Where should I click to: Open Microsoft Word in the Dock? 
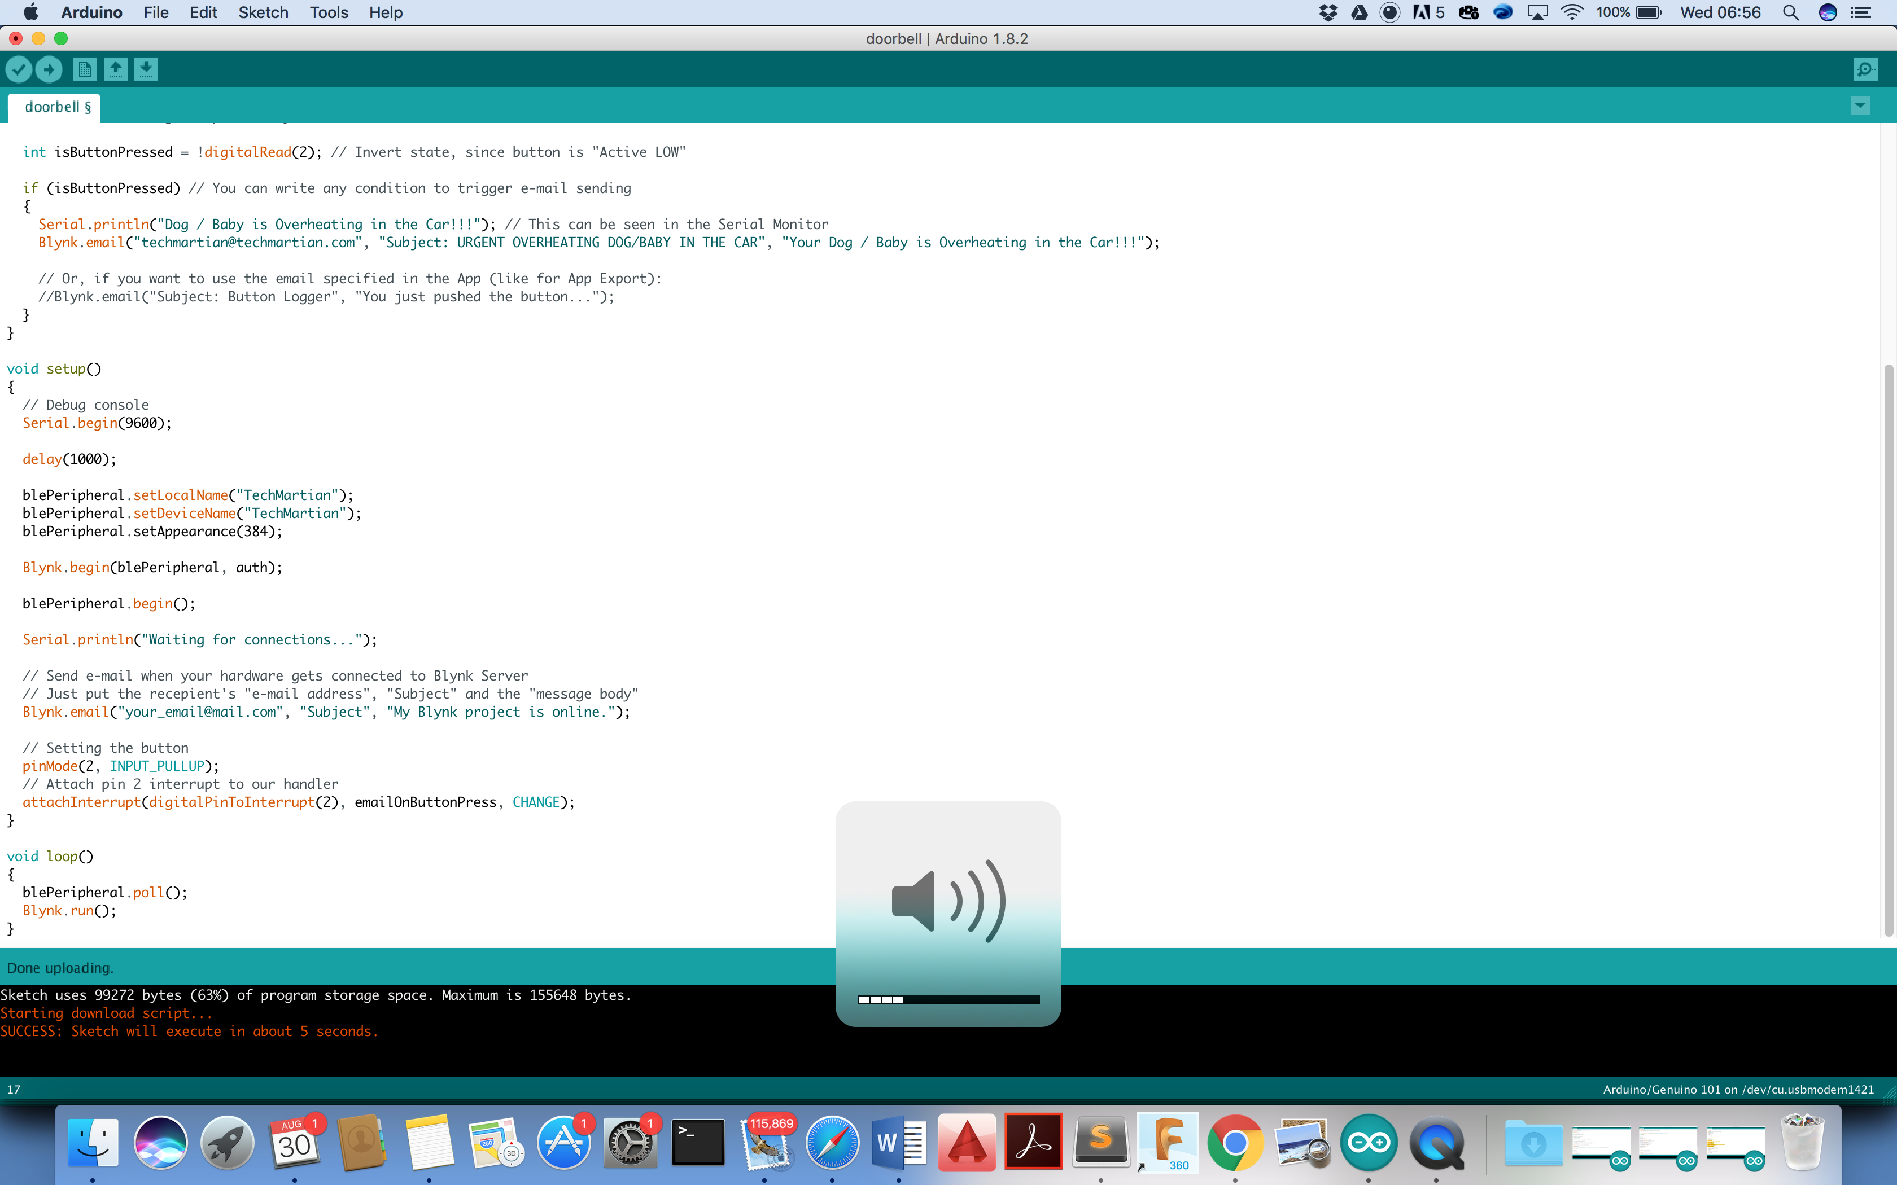899,1142
